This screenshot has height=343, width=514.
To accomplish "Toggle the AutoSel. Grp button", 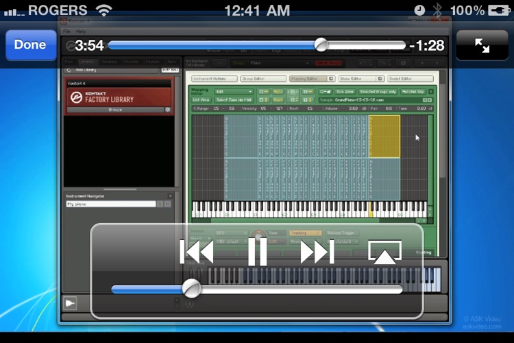I will pos(413,91).
